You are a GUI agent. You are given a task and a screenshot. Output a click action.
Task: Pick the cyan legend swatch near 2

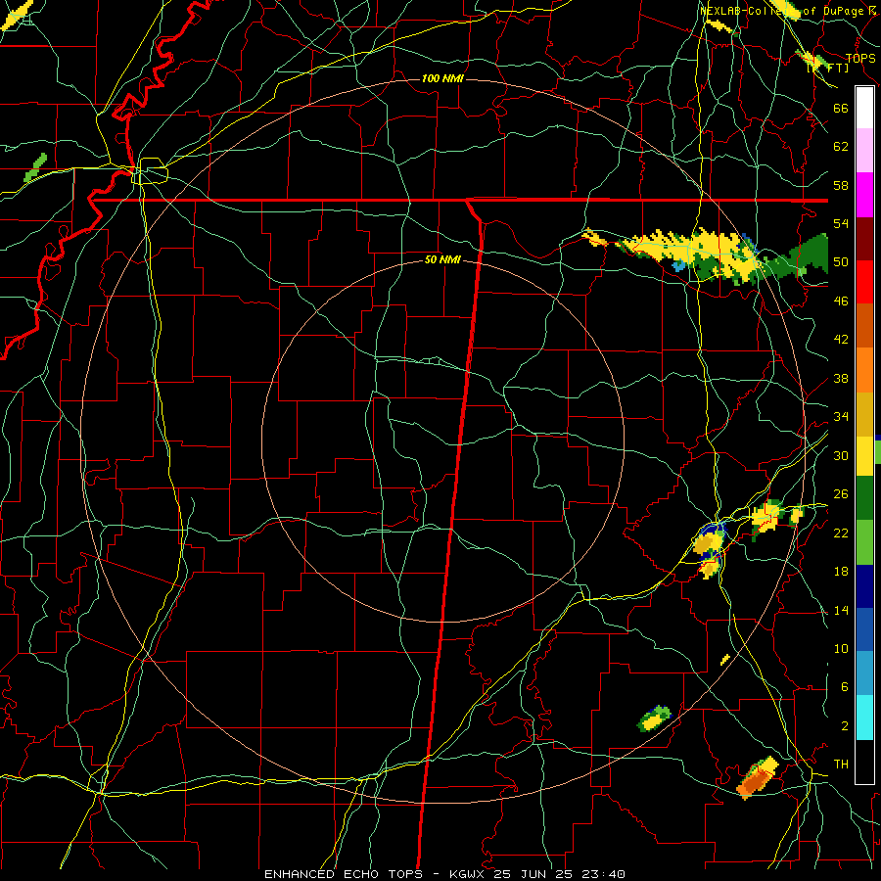tap(864, 718)
